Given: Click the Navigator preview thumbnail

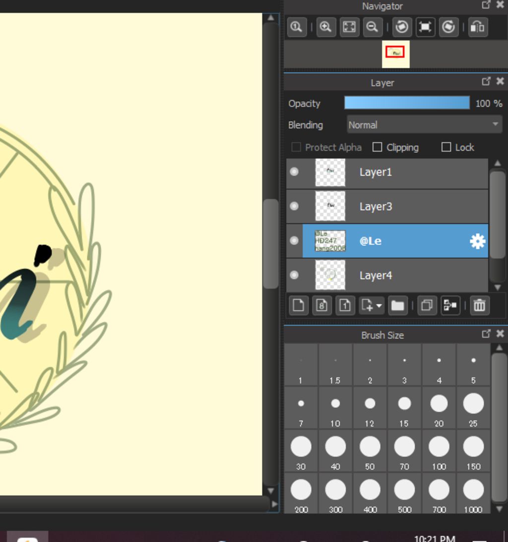Looking at the screenshot, I should (396, 54).
